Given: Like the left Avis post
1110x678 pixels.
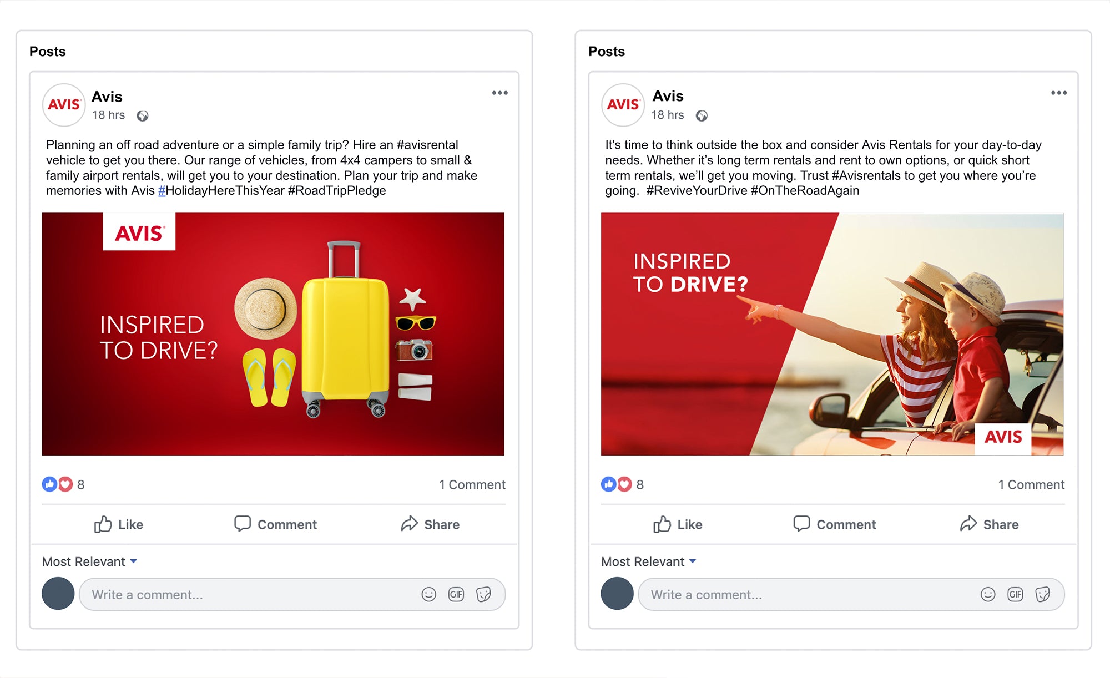Looking at the screenshot, I should pos(118,524).
